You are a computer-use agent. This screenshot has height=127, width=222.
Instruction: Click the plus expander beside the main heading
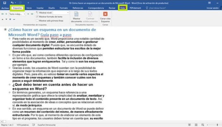click(x=5, y=30)
